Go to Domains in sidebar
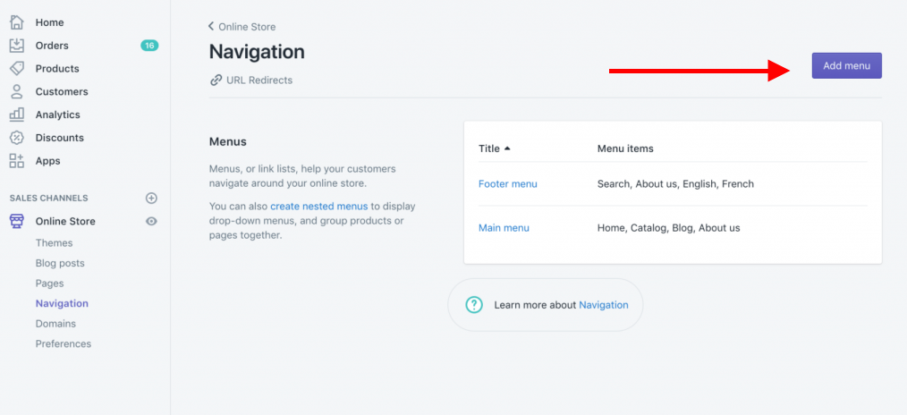 coord(55,324)
